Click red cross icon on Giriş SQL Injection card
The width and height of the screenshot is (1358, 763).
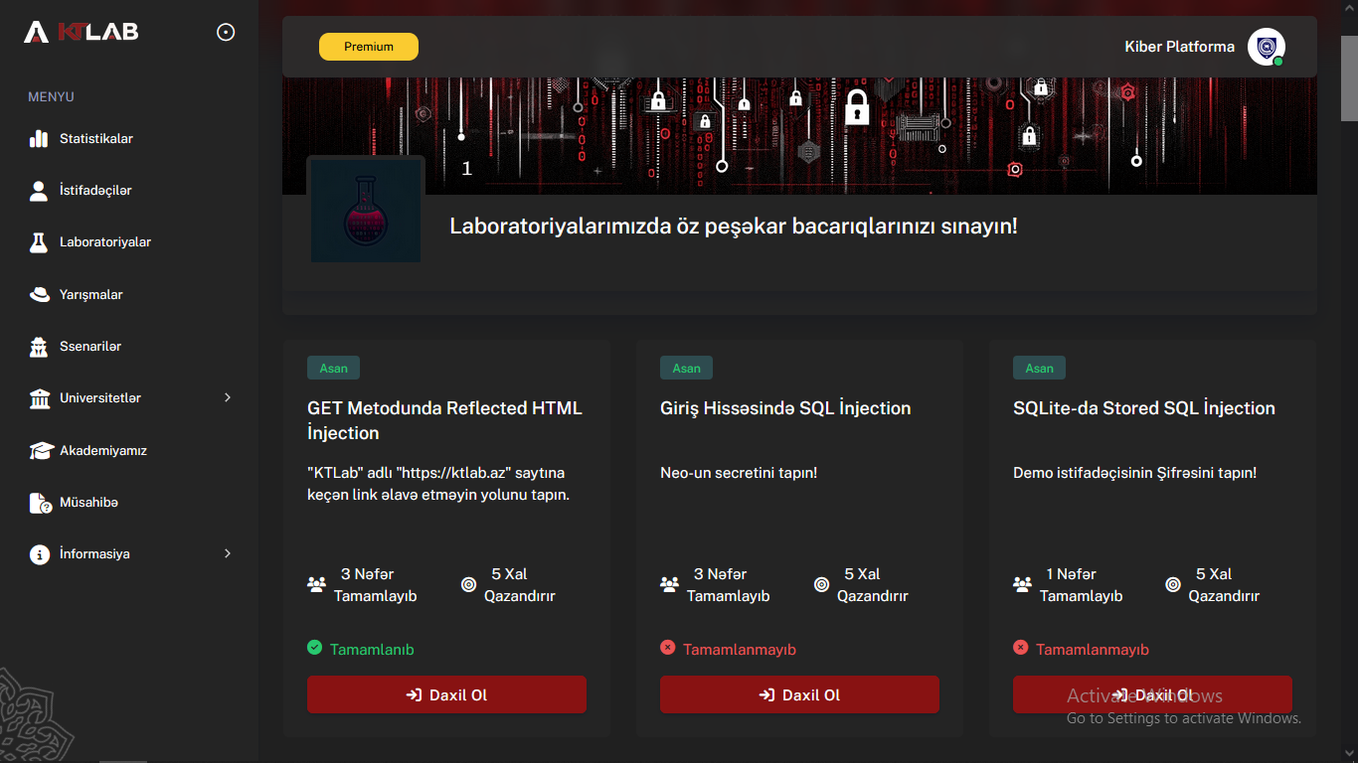coord(667,648)
